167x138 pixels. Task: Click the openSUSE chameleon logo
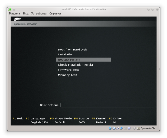coord(17,19)
